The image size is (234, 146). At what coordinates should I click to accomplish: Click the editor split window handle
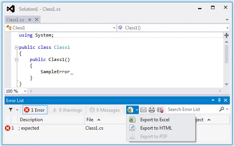coord(226,35)
